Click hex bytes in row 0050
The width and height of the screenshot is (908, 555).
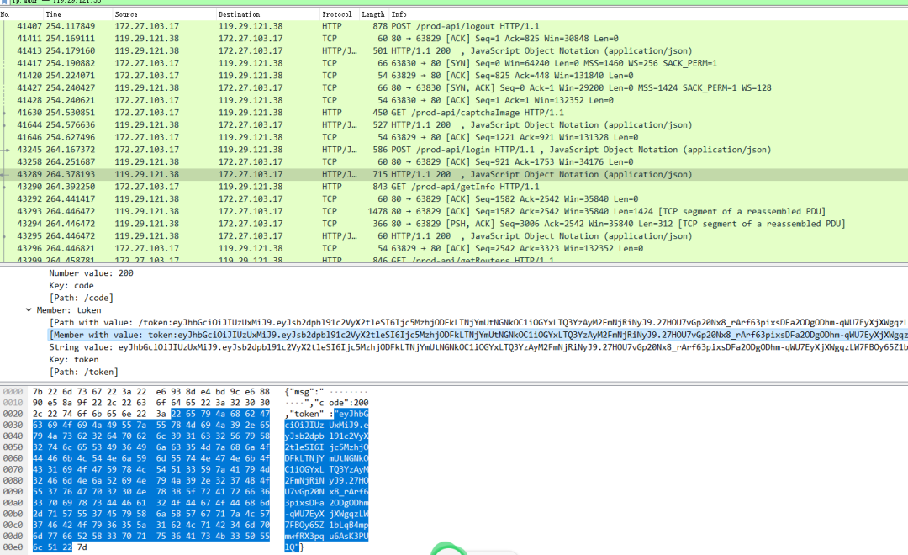pyautogui.click(x=151, y=447)
